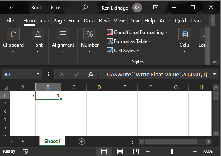Switch to the Page Layout tab
Screen dimensions: 221x156
coord(59,21)
